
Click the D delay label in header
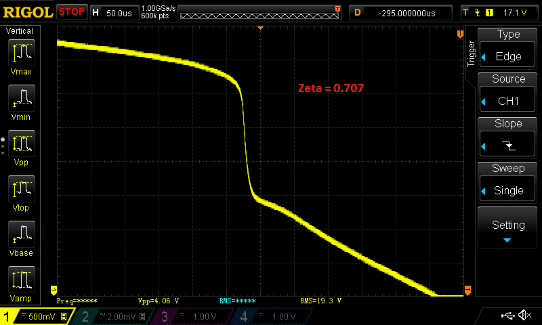(358, 13)
